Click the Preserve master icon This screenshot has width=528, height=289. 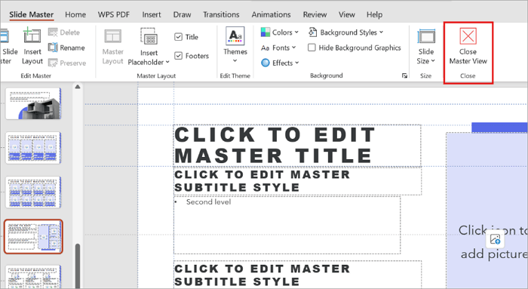click(x=53, y=63)
